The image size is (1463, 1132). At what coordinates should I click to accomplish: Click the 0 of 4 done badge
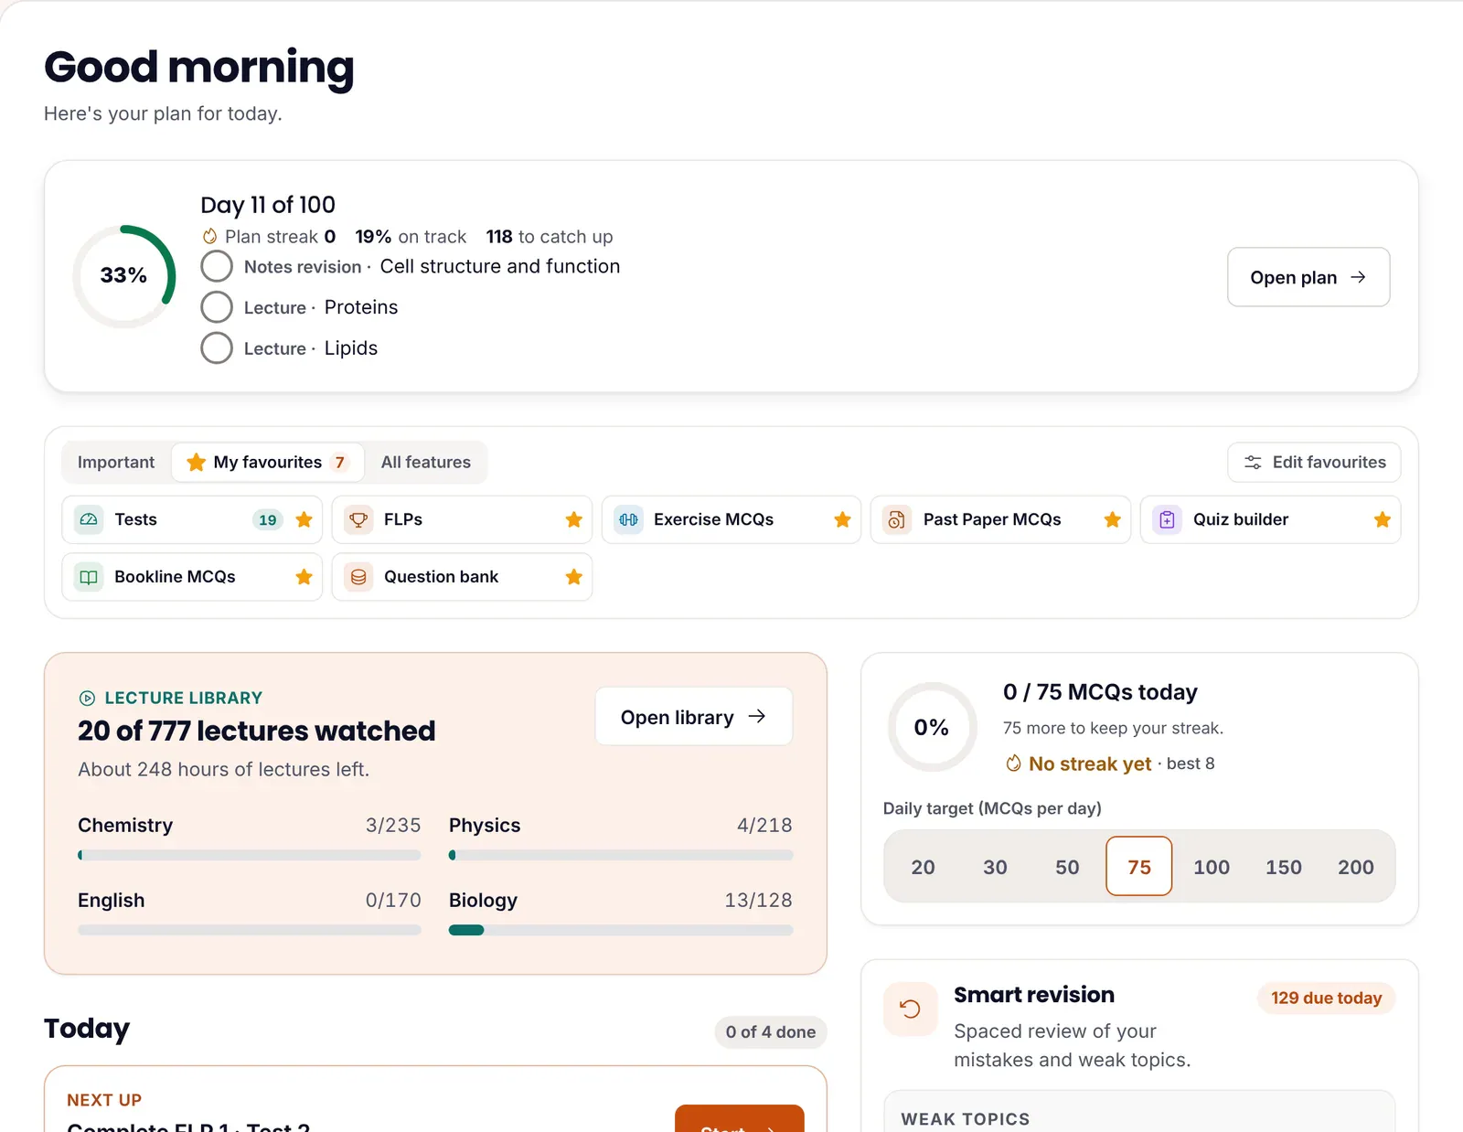[x=771, y=1032]
